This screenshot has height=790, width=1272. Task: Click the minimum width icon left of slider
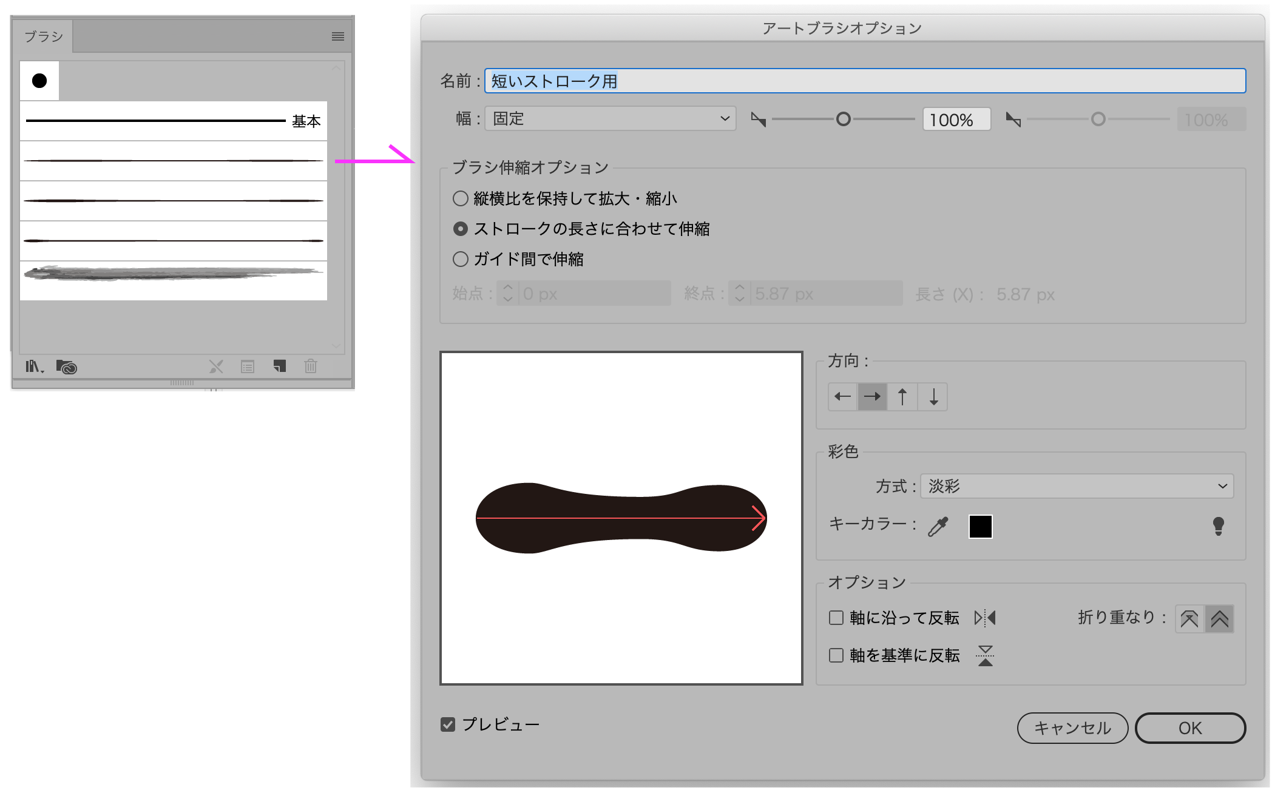759,119
